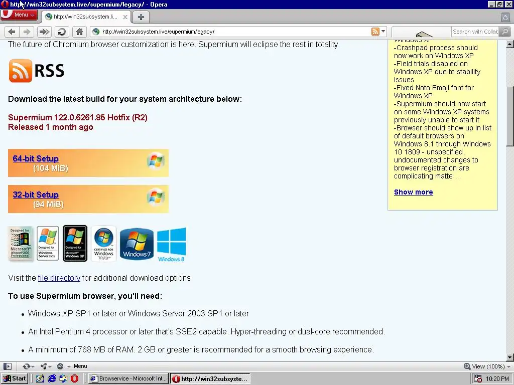Open the red Opera Menu button

pos(19,15)
